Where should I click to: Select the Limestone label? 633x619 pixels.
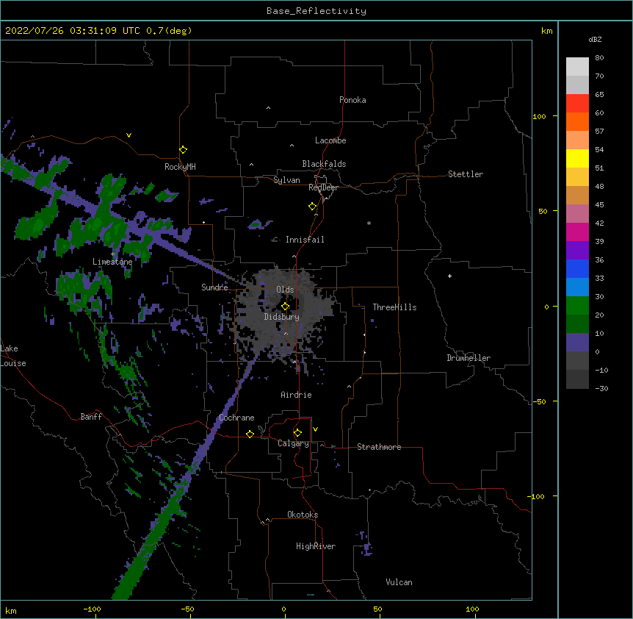[x=112, y=262]
